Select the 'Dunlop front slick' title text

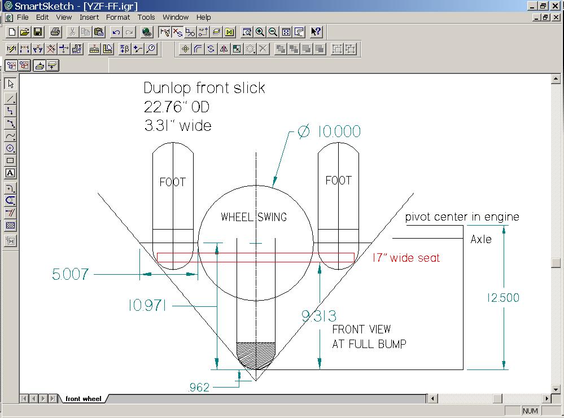point(204,88)
